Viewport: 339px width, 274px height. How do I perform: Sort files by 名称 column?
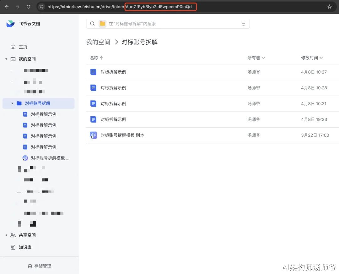tap(96, 58)
